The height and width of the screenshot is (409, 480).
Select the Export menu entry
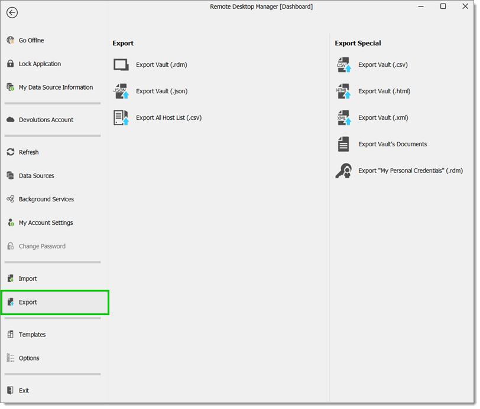tap(55, 302)
